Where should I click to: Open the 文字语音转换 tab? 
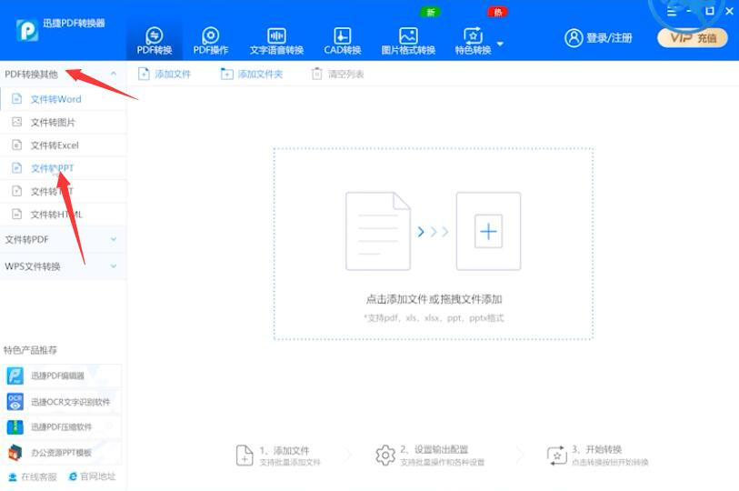point(276,41)
